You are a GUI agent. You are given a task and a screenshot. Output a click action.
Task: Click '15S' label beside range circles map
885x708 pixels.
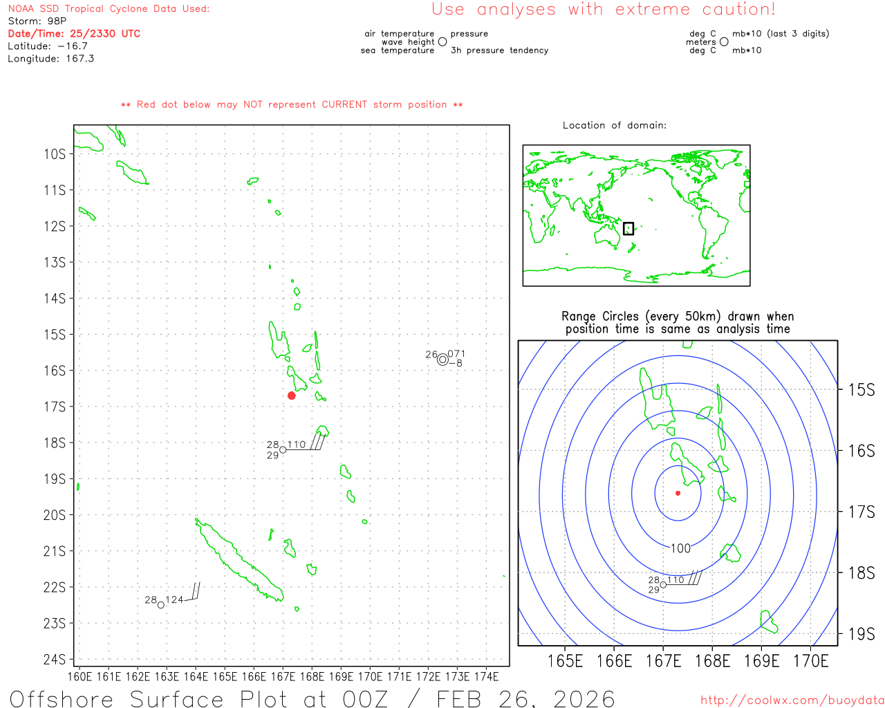tap(861, 390)
